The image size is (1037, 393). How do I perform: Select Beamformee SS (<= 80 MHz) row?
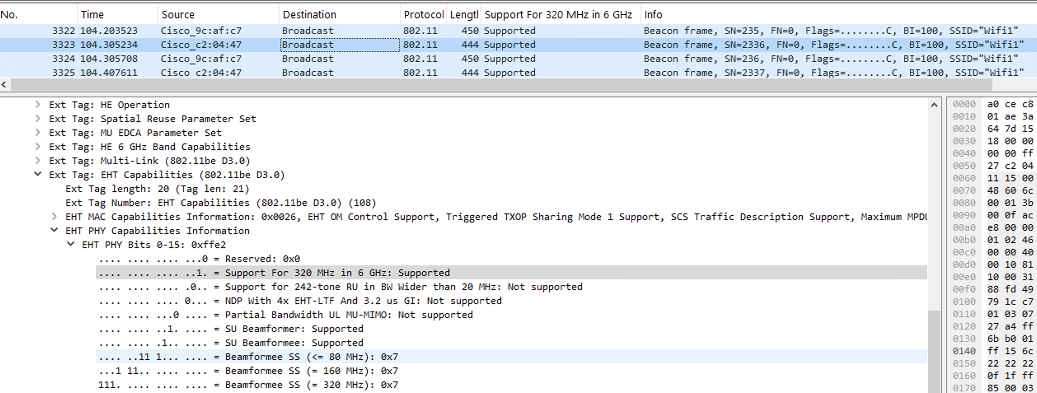pyautogui.click(x=511, y=357)
